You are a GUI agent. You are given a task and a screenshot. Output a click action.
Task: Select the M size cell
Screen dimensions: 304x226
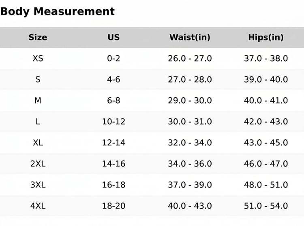click(38, 101)
